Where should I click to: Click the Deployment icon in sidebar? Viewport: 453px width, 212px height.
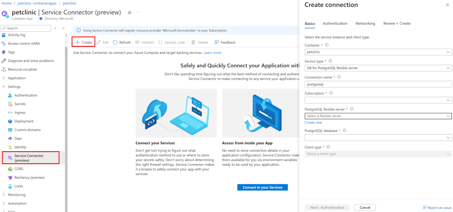coord(10,121)
